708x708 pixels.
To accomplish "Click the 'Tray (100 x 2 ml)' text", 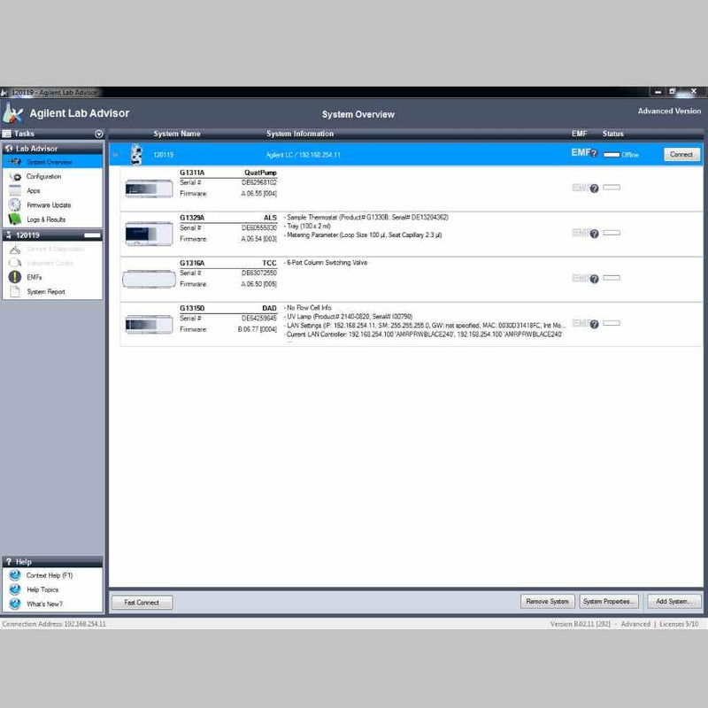I will pos(308,227).
